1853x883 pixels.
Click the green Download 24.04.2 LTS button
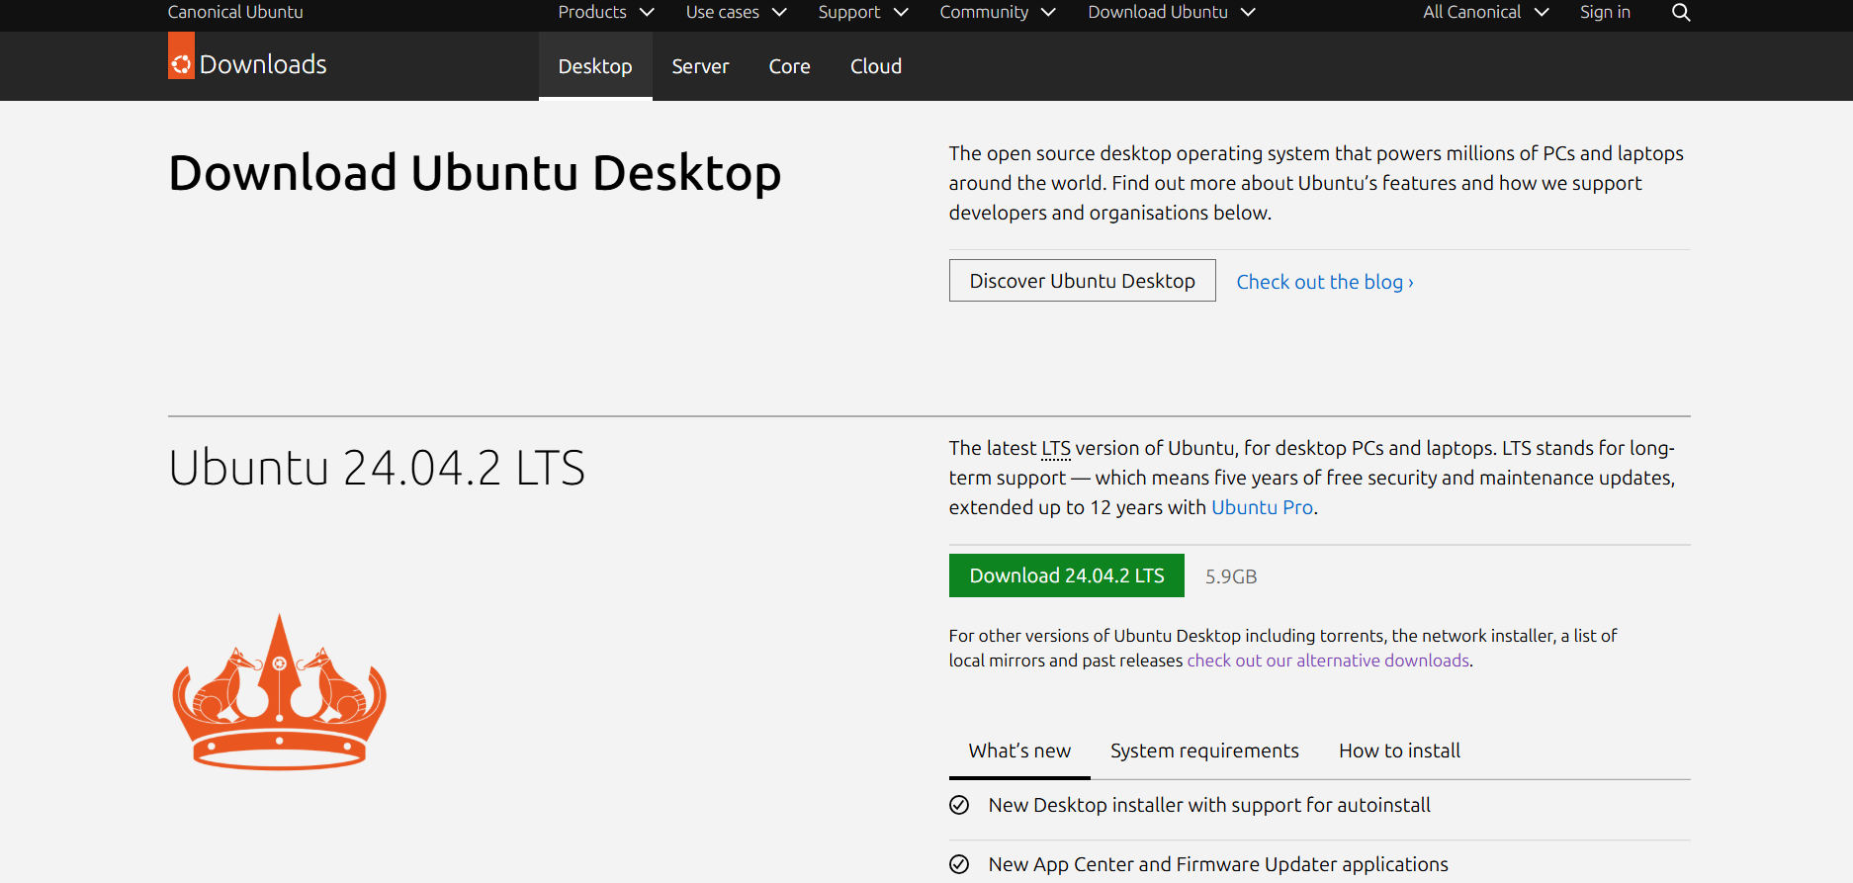coord(1067,575)
